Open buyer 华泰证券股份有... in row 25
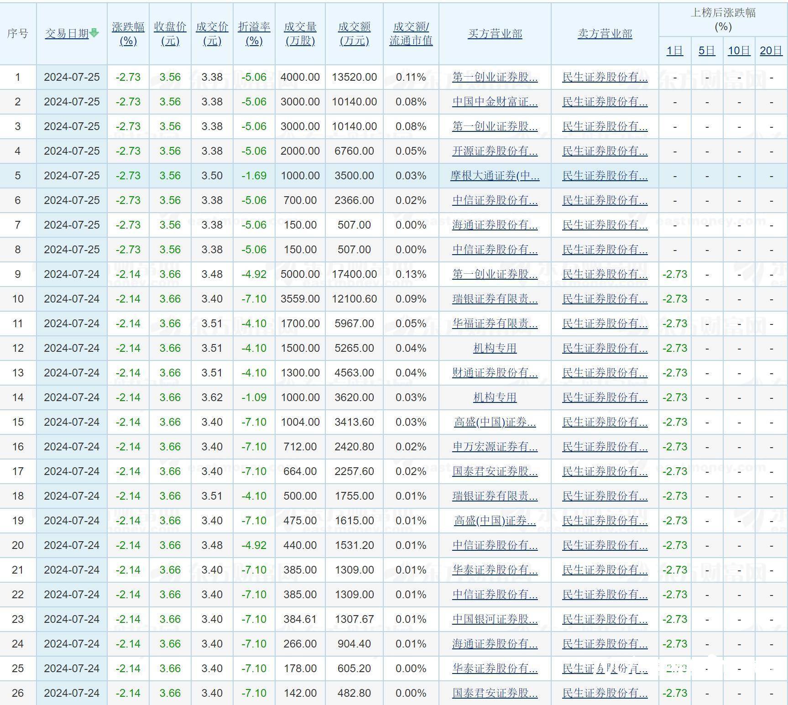The height and width of the screenshot is (705, 788). coord(495,668)
